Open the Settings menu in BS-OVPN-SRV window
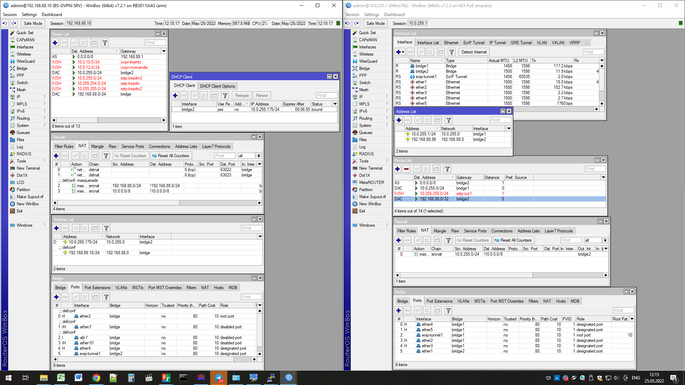This screenshot has width=685, height=385. click(29, 15)
